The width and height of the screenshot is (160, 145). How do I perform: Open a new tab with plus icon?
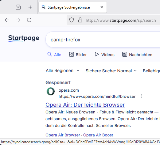[x=30, y=7]
